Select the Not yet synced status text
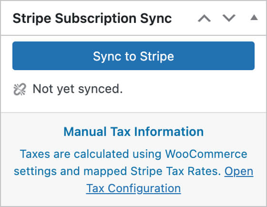Viewport: 267px width, 207px height. click(78, 89)
